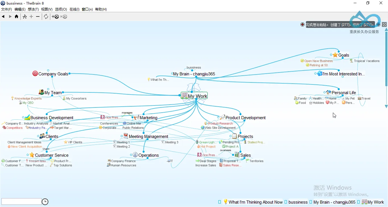Open the 视图(V) menu
This screenshot has width=388, height=207.
point(47,9)
